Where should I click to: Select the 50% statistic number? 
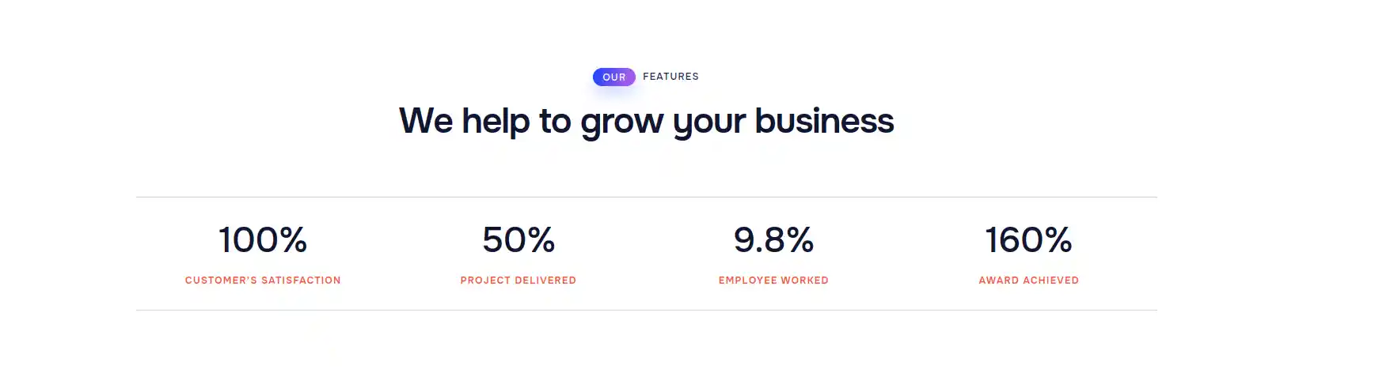[x=518, y=240]
